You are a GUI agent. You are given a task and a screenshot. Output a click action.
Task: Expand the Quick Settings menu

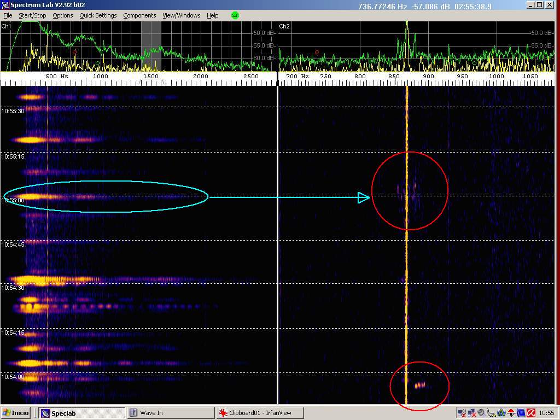[x=98, y=15]
